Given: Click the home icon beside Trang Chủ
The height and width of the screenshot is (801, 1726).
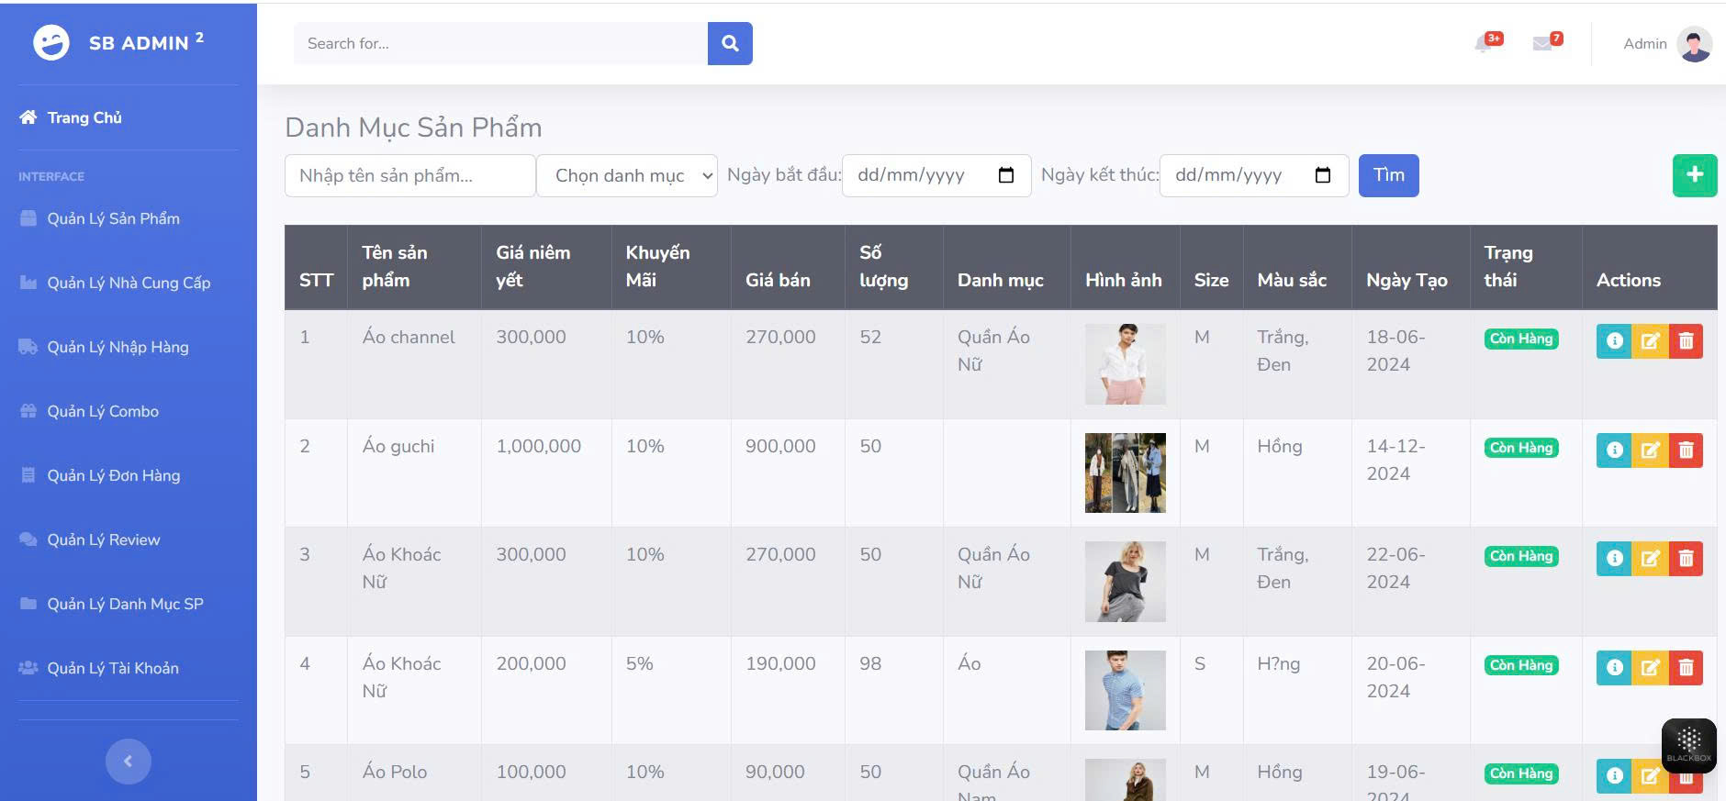Looking at the screenshot, I should 28,117.
